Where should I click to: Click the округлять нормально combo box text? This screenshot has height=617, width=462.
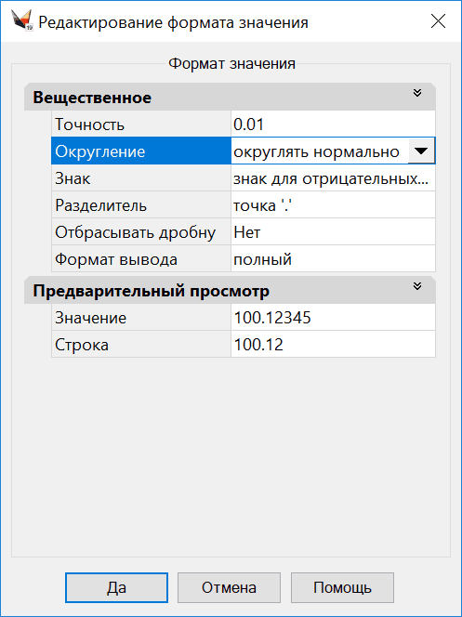(x=316, y=151)
